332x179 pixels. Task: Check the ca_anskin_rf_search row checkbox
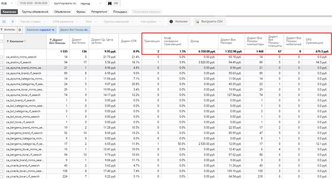point(1,63)
